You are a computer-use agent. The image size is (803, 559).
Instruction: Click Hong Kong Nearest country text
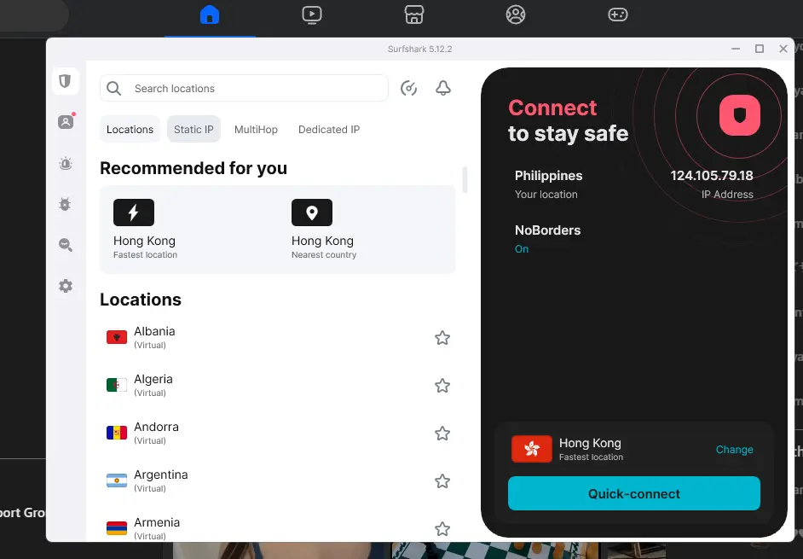[324, 247]
